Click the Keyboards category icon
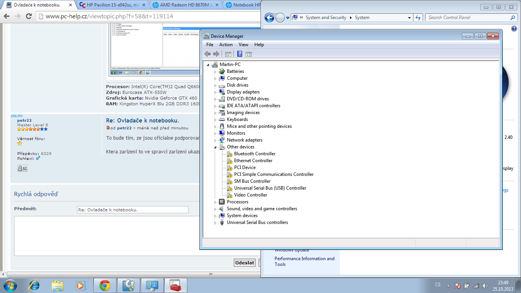The height and width of the screenshot is (293, 521). (x=222, y=119)
